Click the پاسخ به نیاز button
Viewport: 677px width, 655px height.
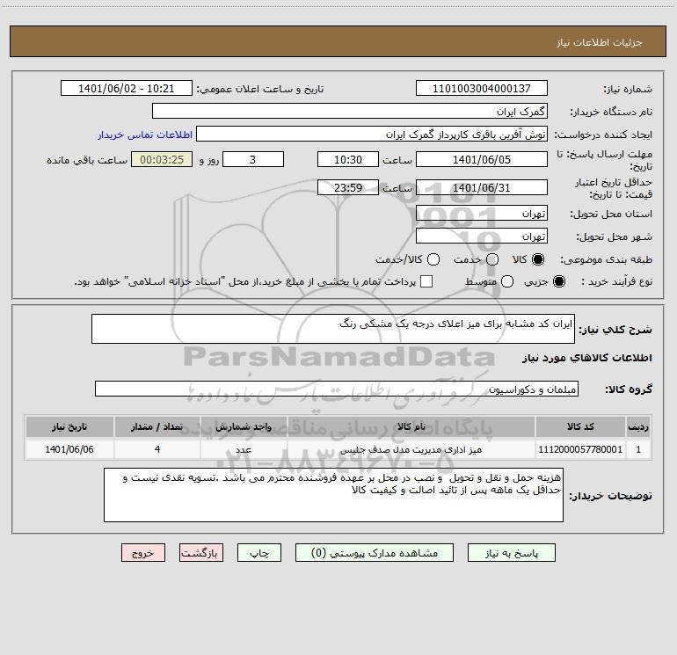click(512, 553)
